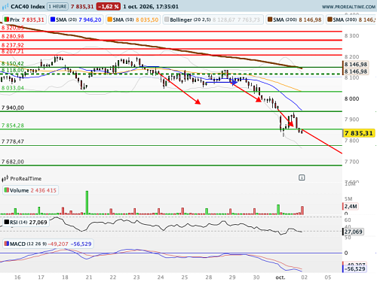377x282 pixels.
Task: Click price axis label 7 900
Action: click(351, 120)
